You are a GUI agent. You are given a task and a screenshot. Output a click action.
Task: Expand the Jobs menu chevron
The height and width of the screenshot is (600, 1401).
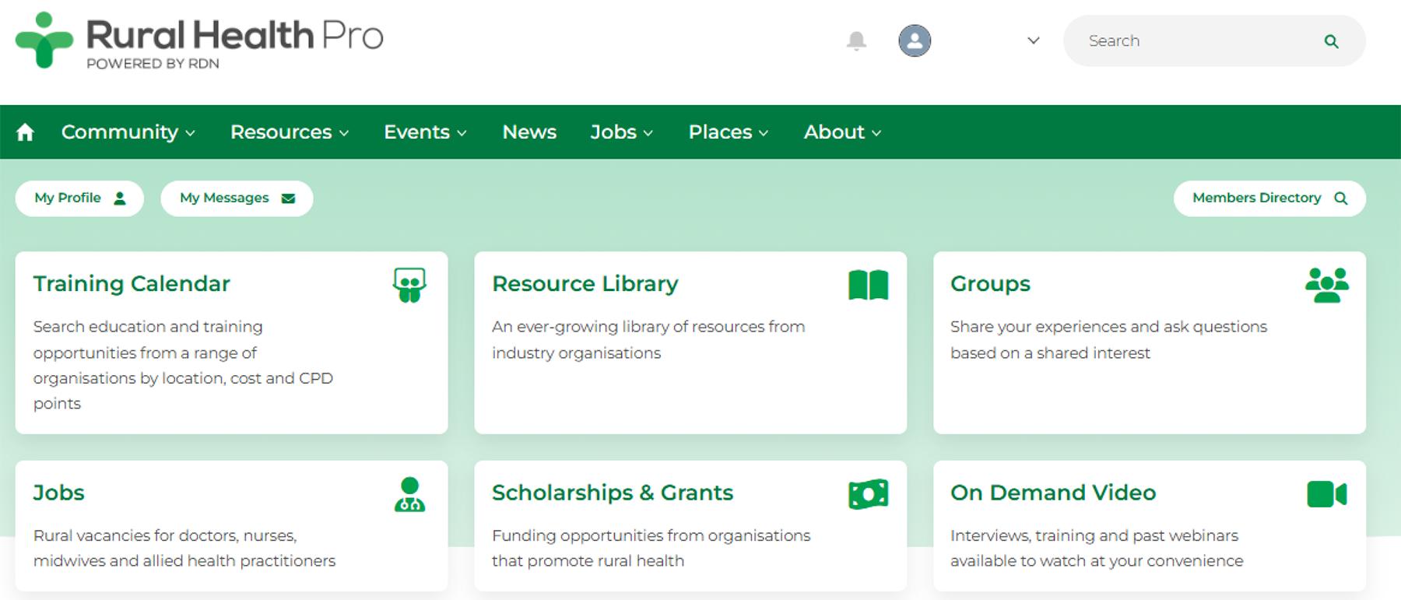[648, 133]
